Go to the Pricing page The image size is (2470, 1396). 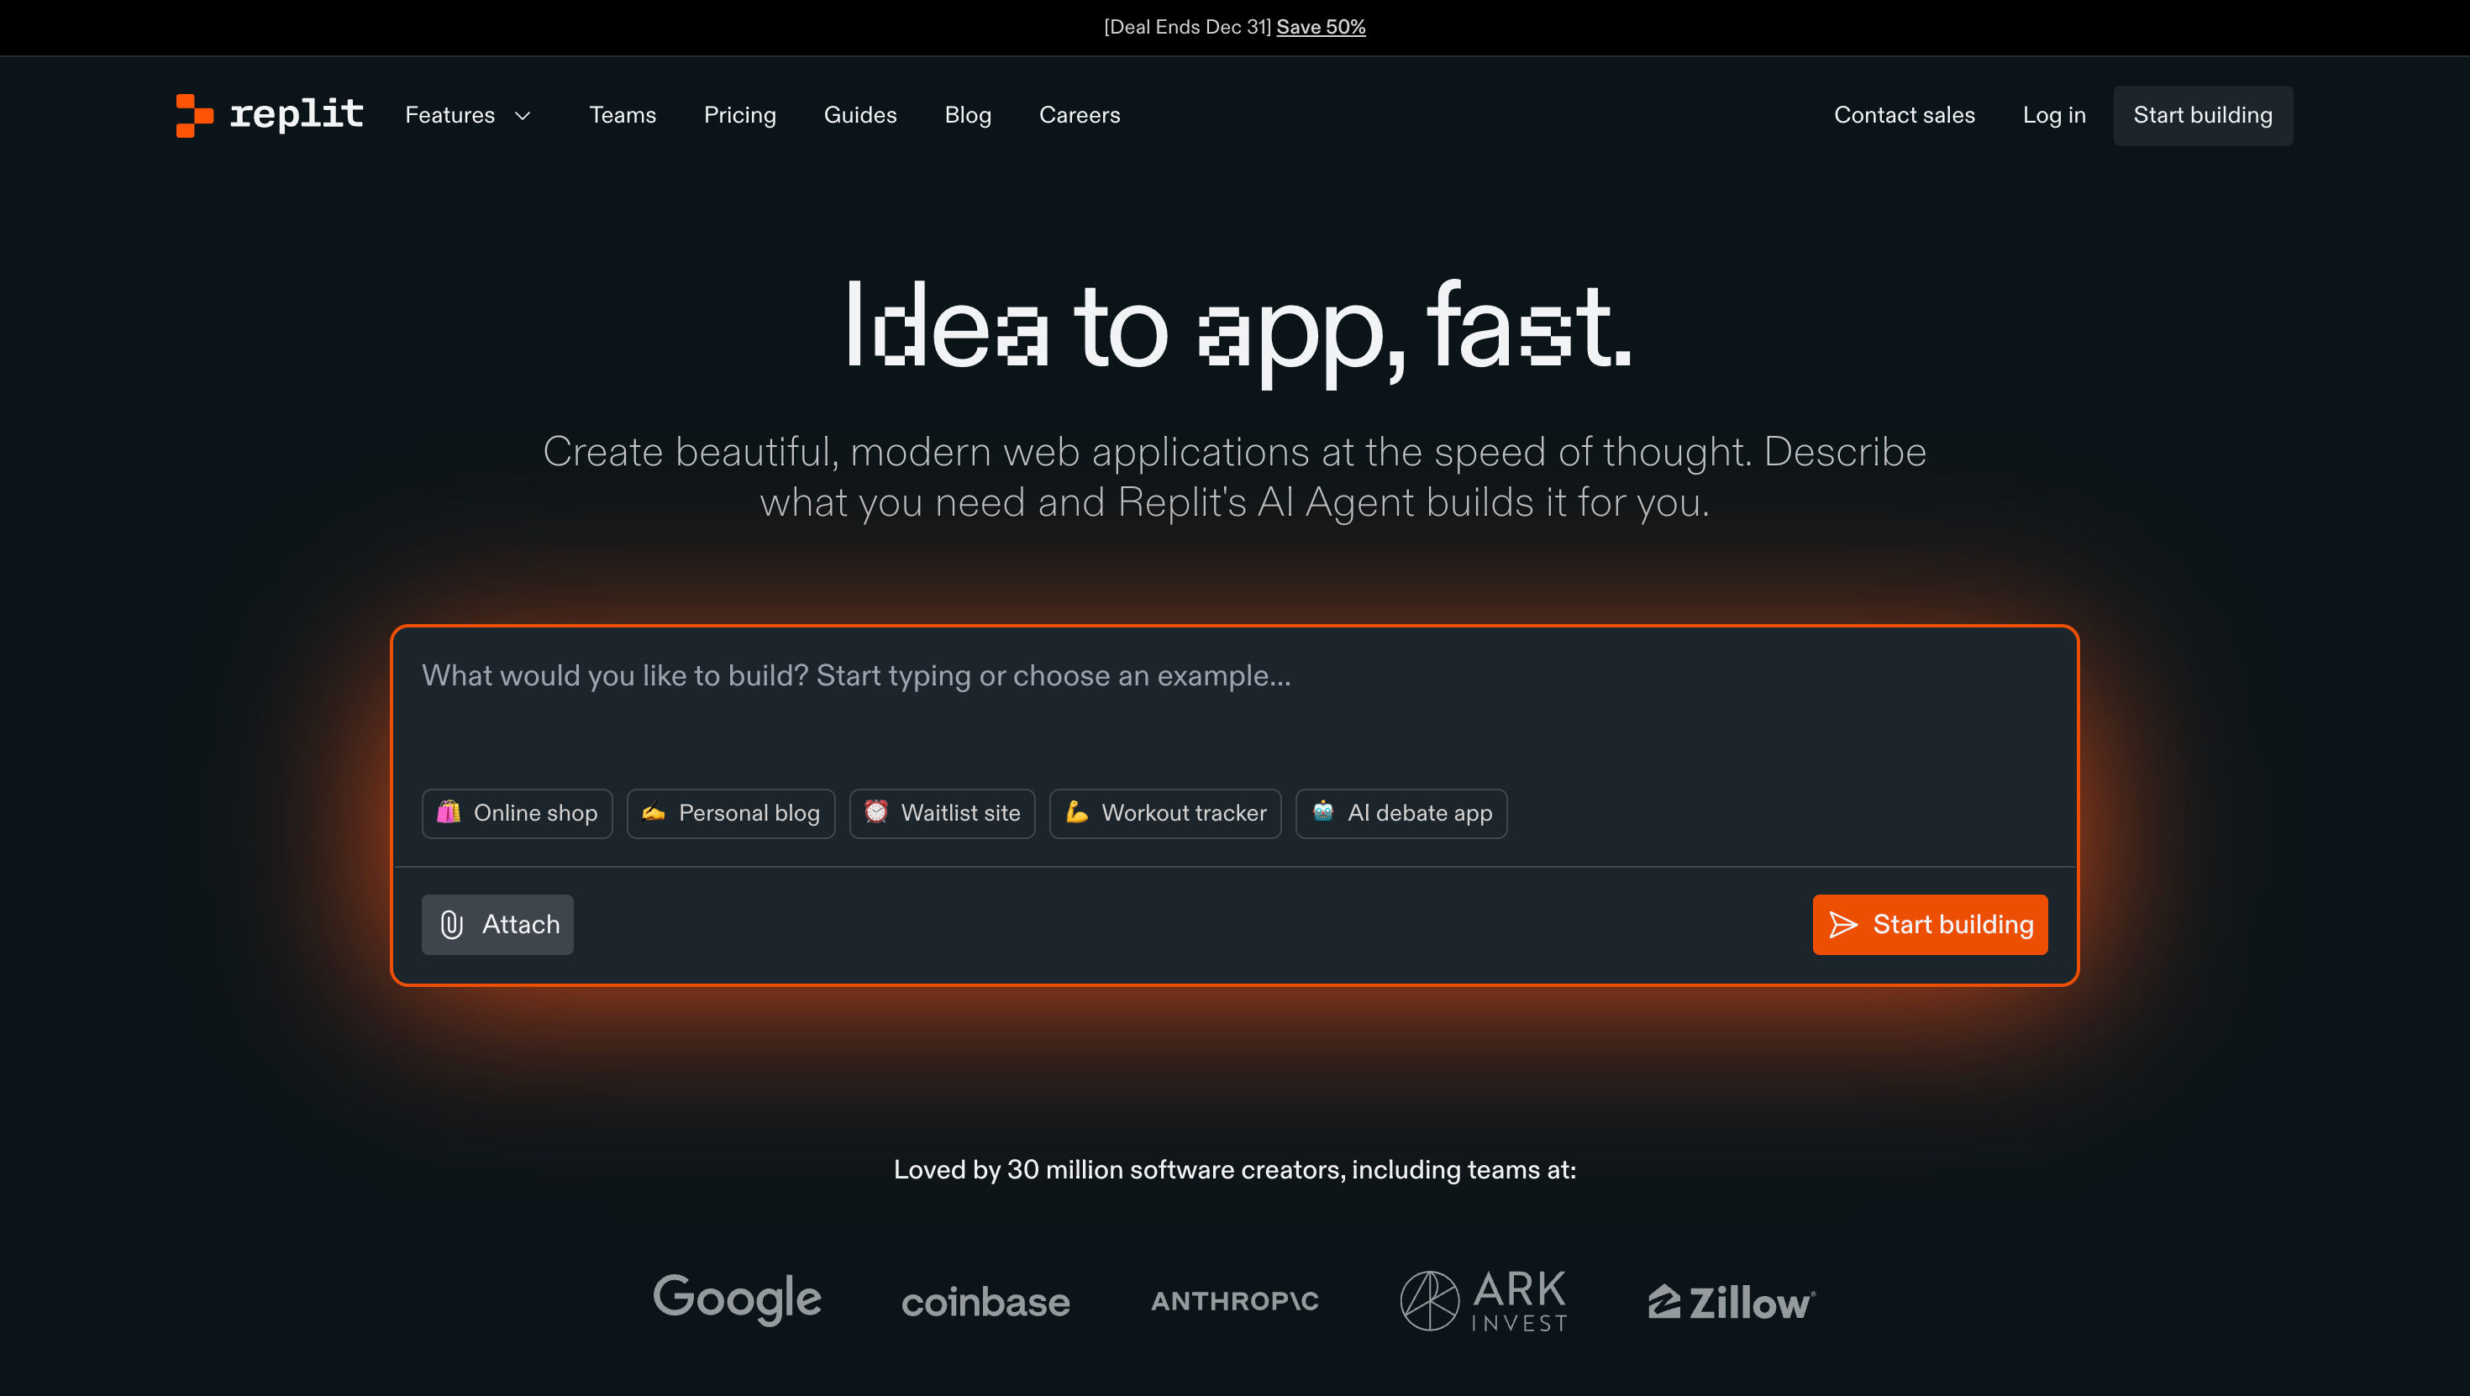coord(739,115)
